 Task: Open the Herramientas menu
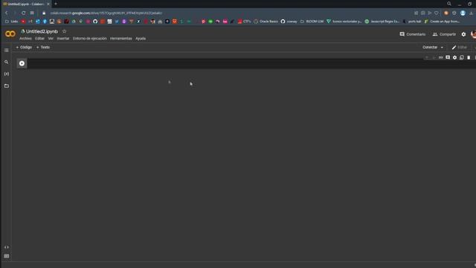tap(120, 39)
